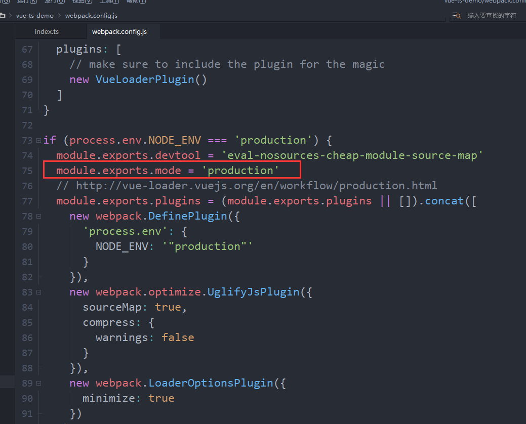Viewport: 526px width, 424px height.
Task: Open the 视图 (View) menu
Action: coord(80,2)
